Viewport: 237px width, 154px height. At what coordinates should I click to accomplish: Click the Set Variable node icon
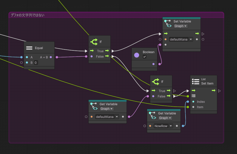(x=168, y=23)
